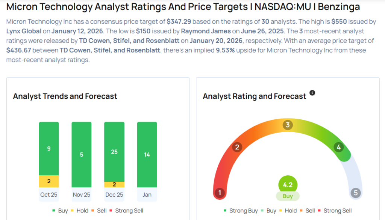This screenshot has width=385, height=220.
Task: Click the gauge marker numbered 2
Action: click(x=237, y=147)
